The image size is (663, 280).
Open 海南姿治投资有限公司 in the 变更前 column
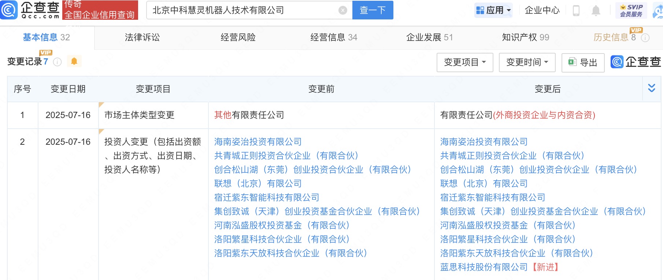(258, 142)
